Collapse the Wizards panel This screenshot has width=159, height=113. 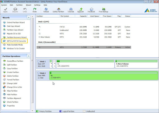click(29, 17)
